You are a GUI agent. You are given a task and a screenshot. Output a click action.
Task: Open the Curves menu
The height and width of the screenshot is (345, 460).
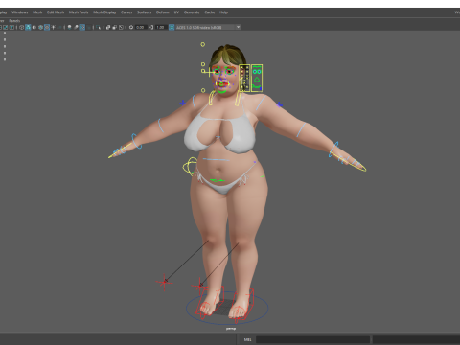[126, 12]
